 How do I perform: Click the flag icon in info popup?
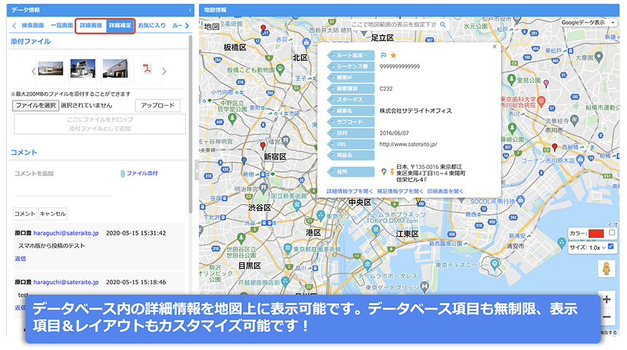click(x=384, y=56)
